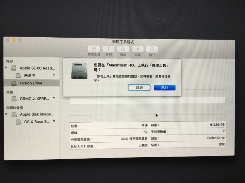
Task: Eject the 未命名 volume
Action: click(54, 75)
